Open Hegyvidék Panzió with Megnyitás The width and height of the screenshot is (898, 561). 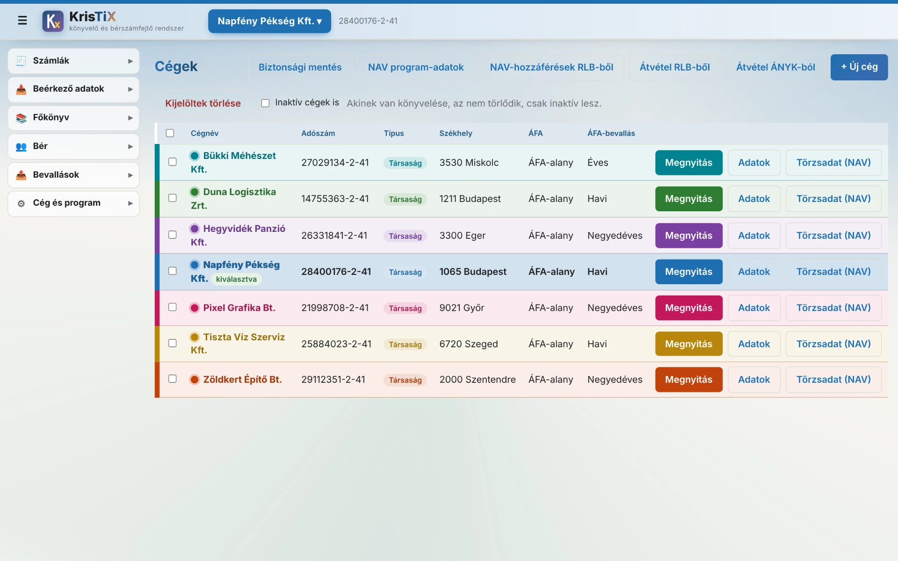(x=688, y=236)
